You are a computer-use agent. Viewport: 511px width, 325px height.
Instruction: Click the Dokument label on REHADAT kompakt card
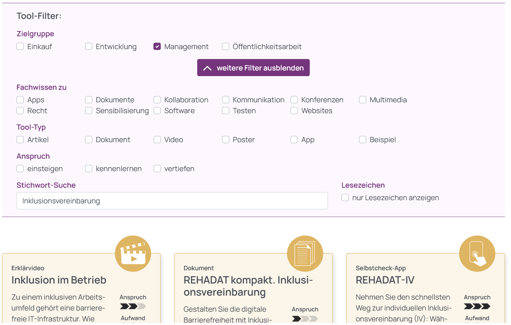click(x=199, y=268)
